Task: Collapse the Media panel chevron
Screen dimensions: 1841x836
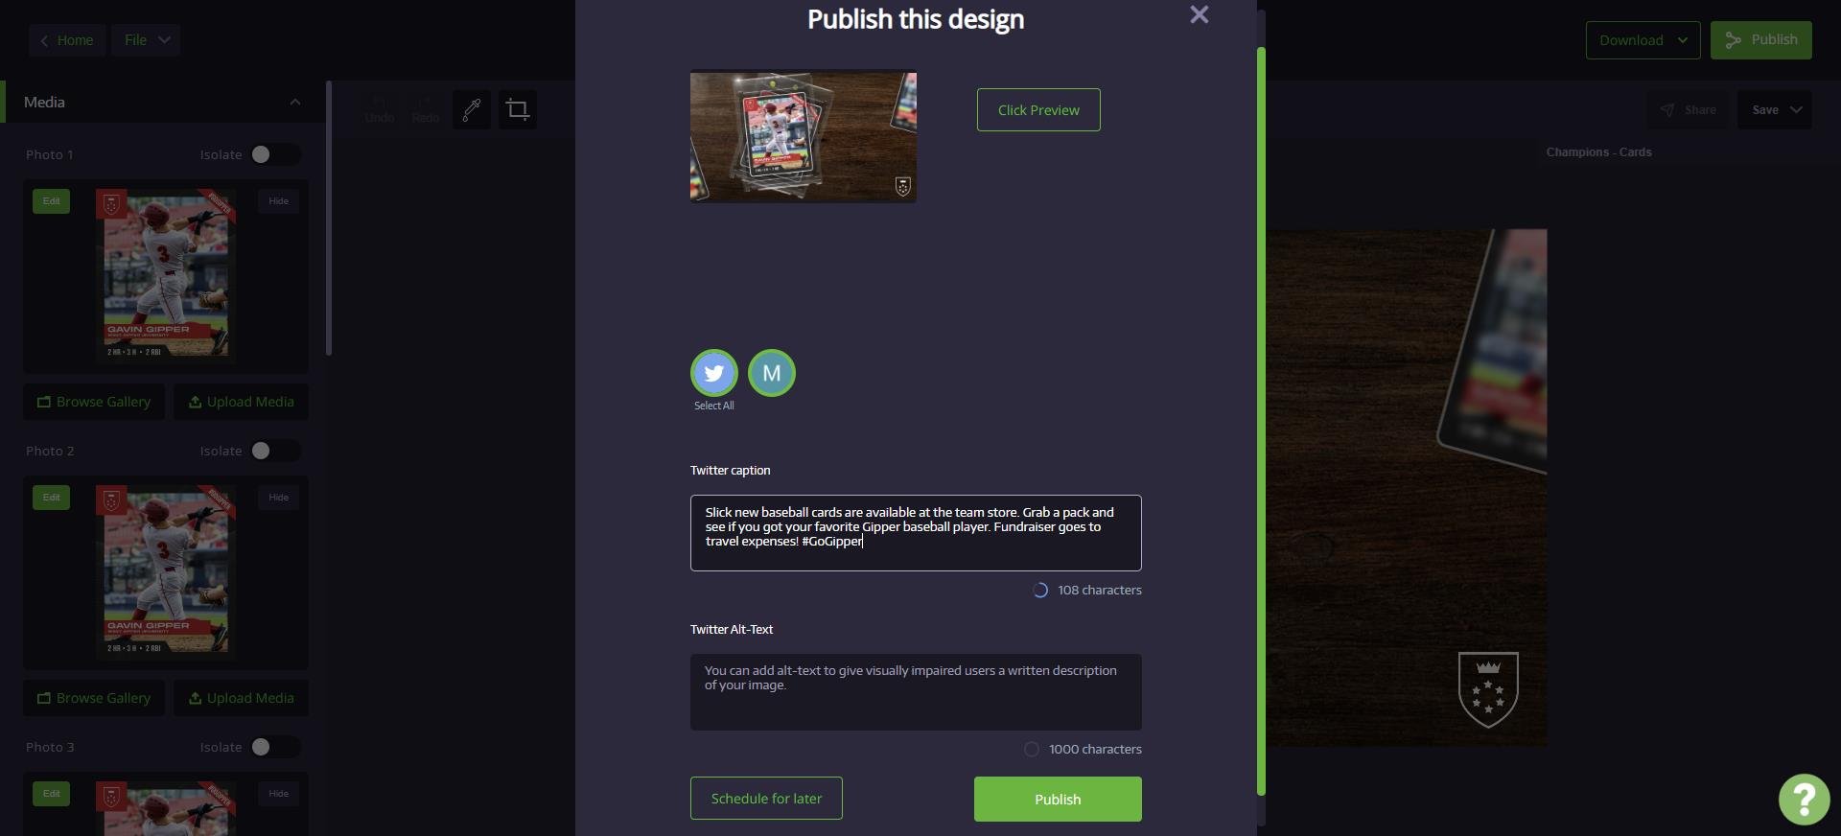Action: (x=295, y=103)
